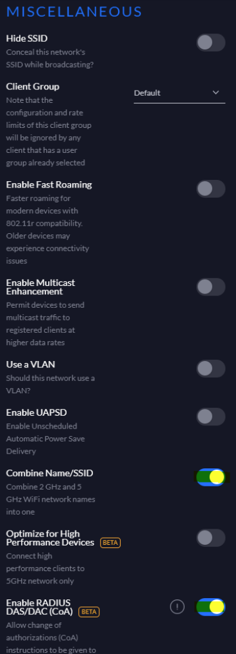Toggle the Use a VLAN switch
The height and width of the screenshot is (654, 236).
(x=210, y=369)
